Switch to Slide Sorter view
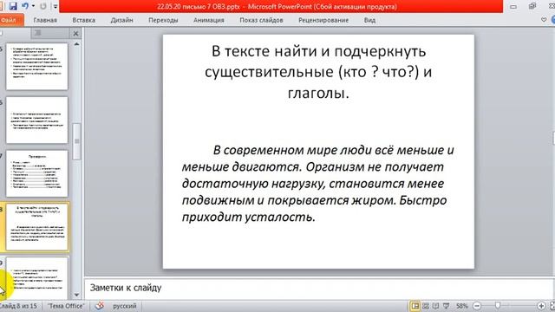Image resolution: width=555 pixels, height=312 pixels. 426,306
